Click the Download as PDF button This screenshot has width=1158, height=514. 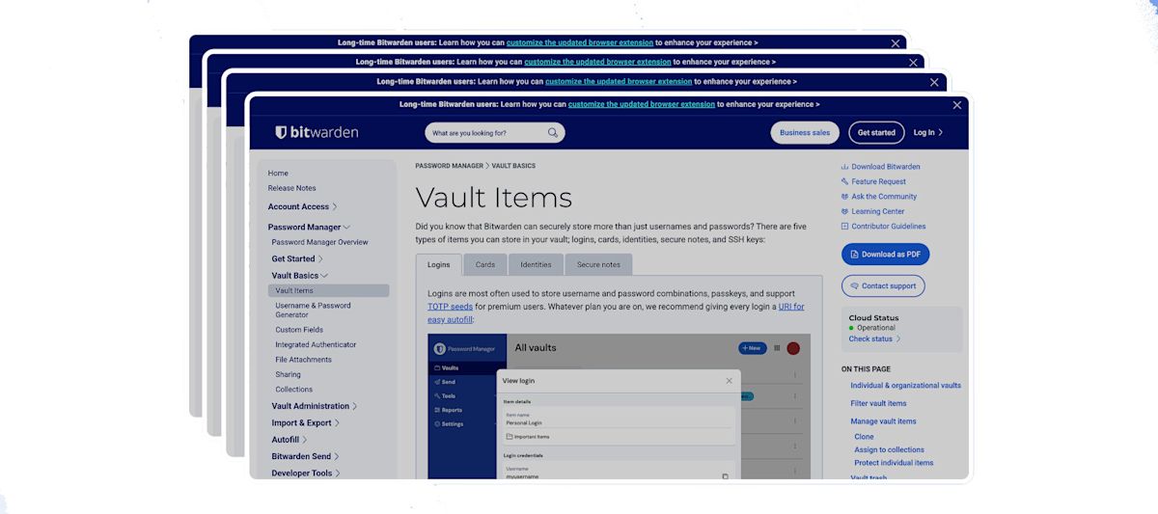[x=885, y=255]
